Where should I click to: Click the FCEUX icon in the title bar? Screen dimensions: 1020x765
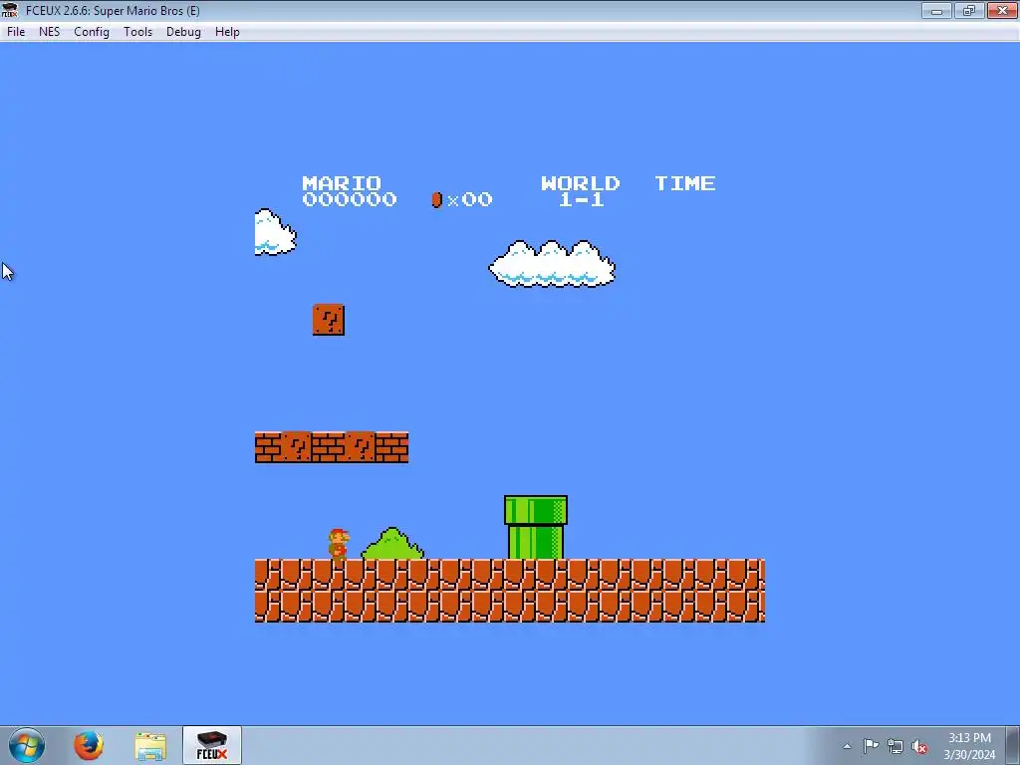pyautogui.click(x=10, y=10)
